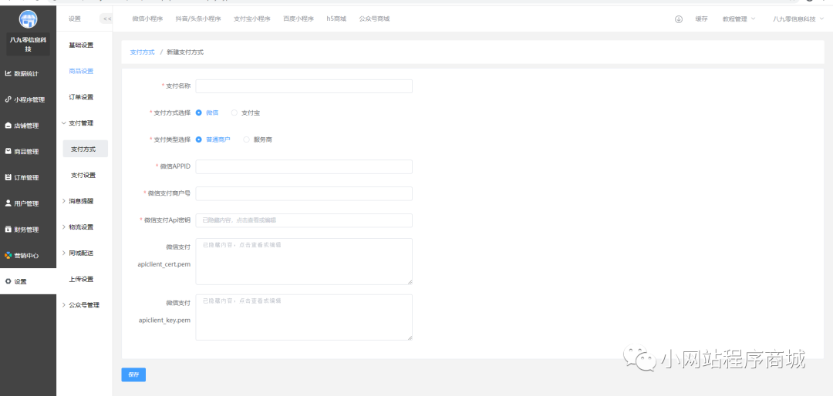The height and width of the screenshot is (396, 833).
Task: Click the 保存 button
Action: (x=133, y=374)
